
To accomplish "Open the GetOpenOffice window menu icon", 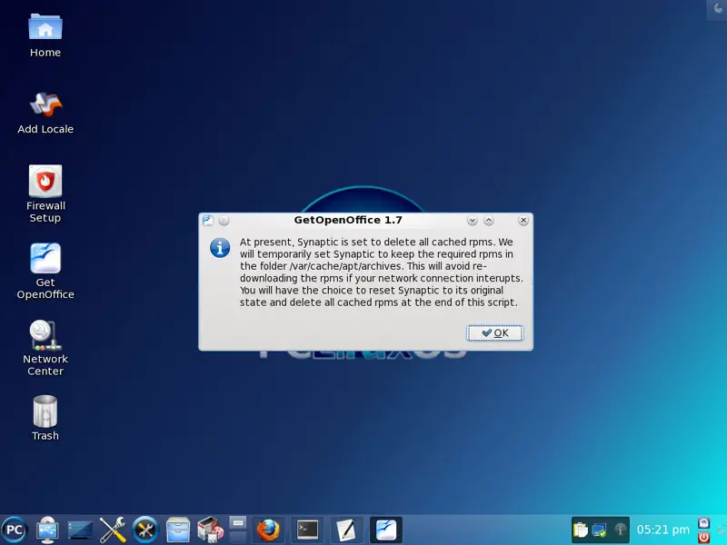I will point(208,221).
